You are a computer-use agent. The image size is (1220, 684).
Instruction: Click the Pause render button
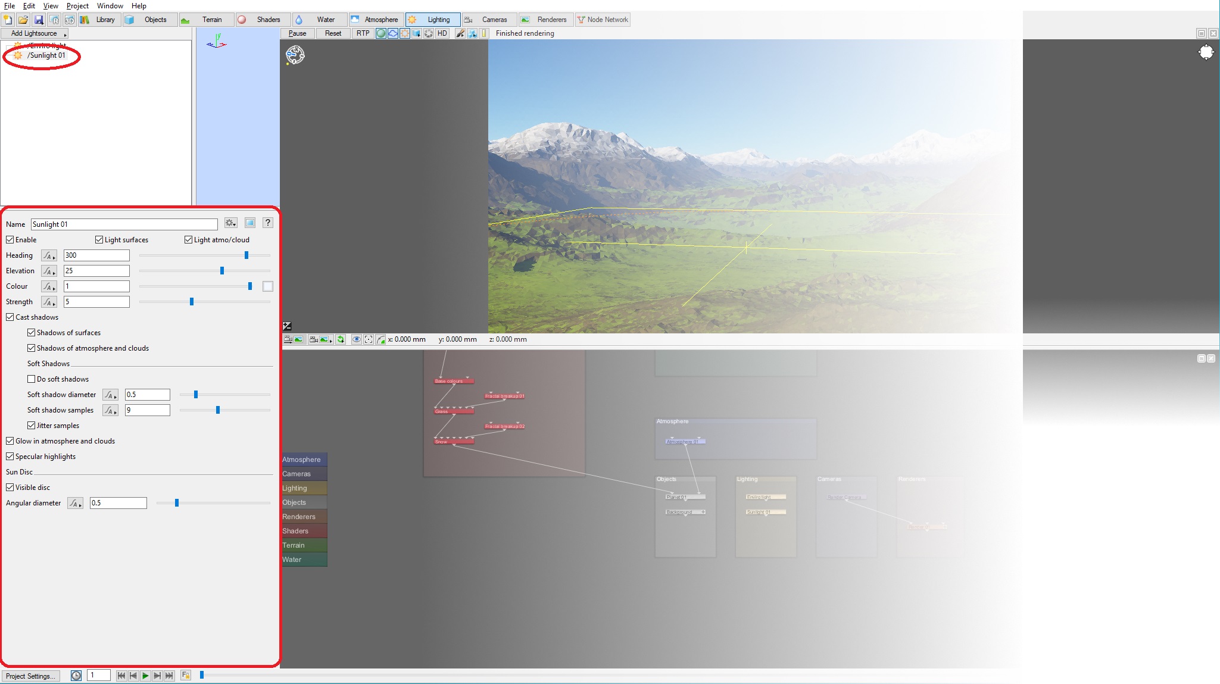click(298, 33)
